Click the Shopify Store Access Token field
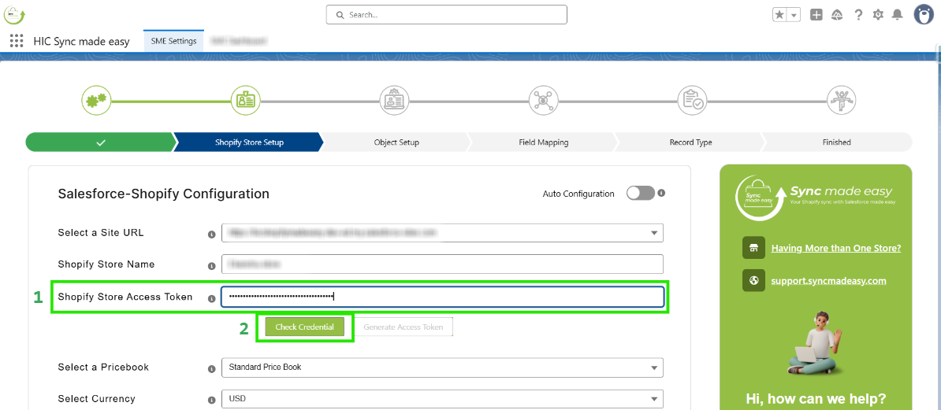 [x=442, y=297]
